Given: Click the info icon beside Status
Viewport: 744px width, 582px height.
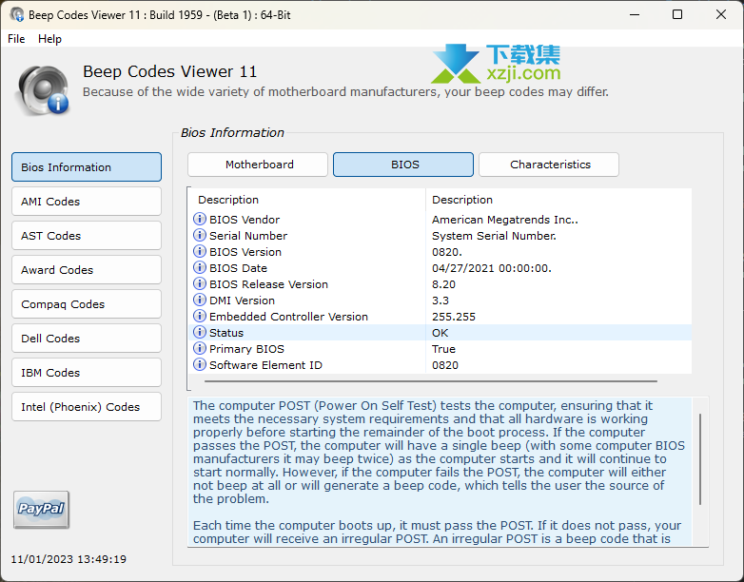Looking at the screenshot, I should coord(199,332).
